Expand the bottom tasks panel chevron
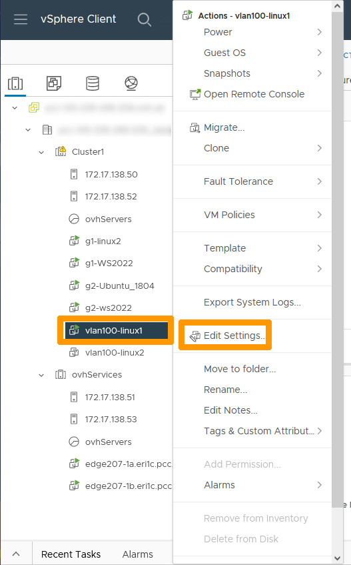Screen dimensions: 351x565 click(16, 554)
